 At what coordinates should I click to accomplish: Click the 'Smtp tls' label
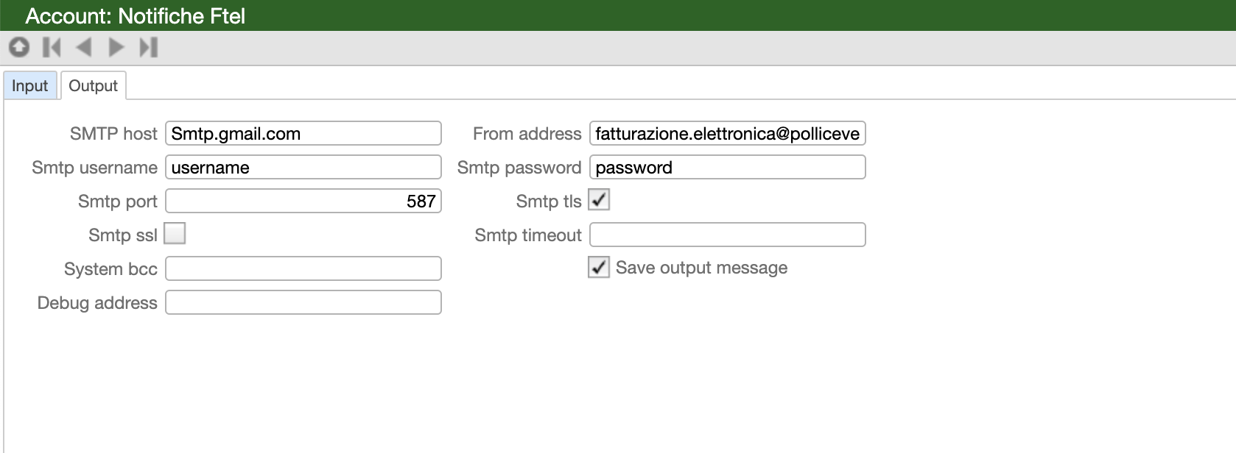pos(549,201)
